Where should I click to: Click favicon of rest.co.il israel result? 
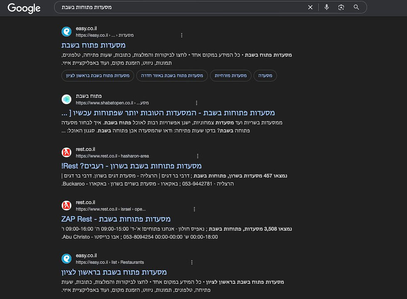[66, 205]
